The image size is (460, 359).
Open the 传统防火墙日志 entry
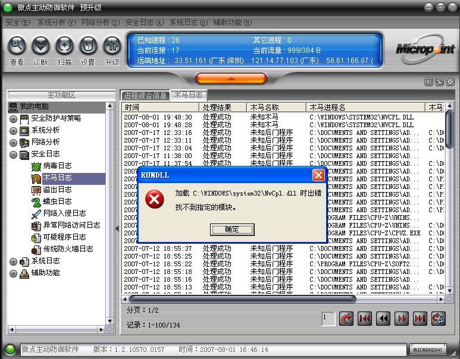[62, 249]
